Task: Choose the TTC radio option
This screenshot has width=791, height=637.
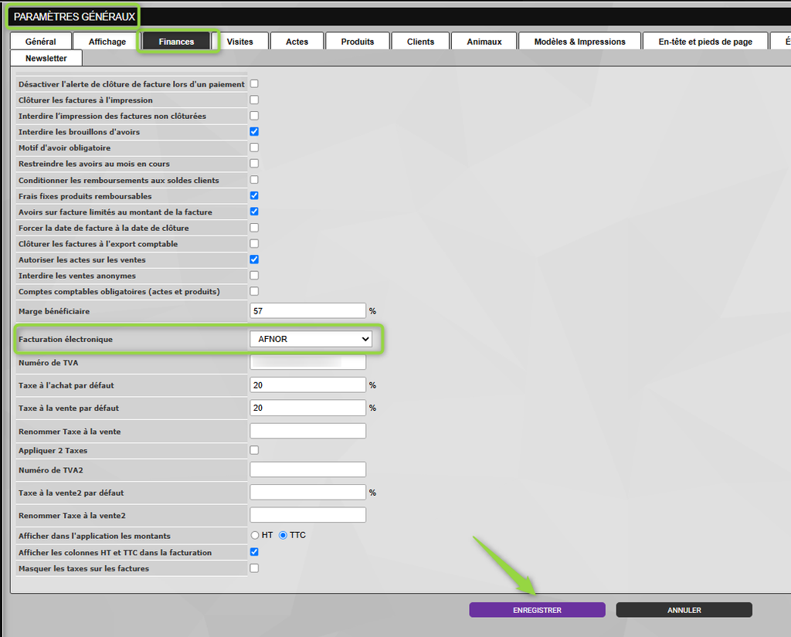Action: click(283, 535)
